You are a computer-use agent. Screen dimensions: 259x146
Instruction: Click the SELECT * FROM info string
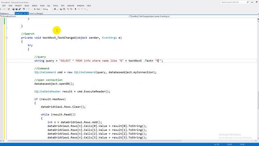tap(91, 61)
